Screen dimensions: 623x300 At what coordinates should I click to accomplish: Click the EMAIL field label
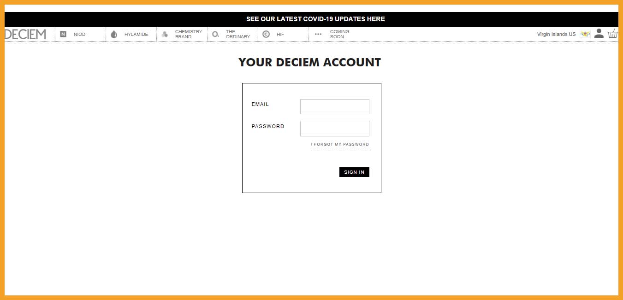pyautogui.click(x=260, y=104)
